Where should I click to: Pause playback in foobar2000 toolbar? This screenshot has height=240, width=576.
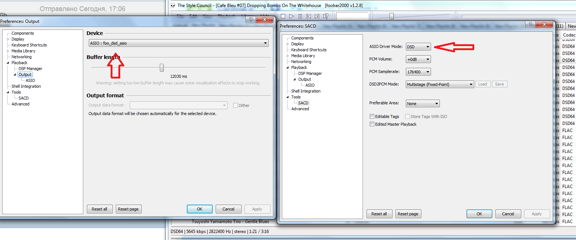point(300,16)
